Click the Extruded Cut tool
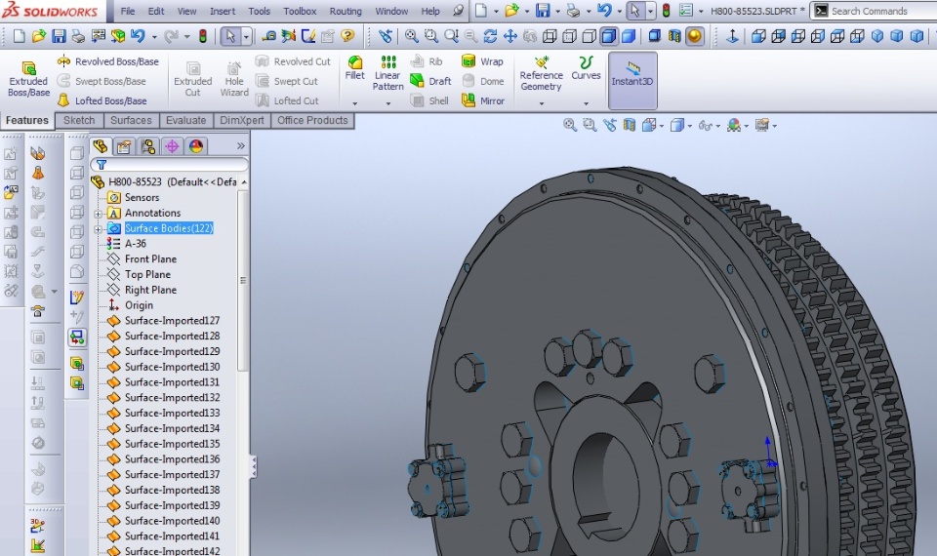 [x=192, y=79]
